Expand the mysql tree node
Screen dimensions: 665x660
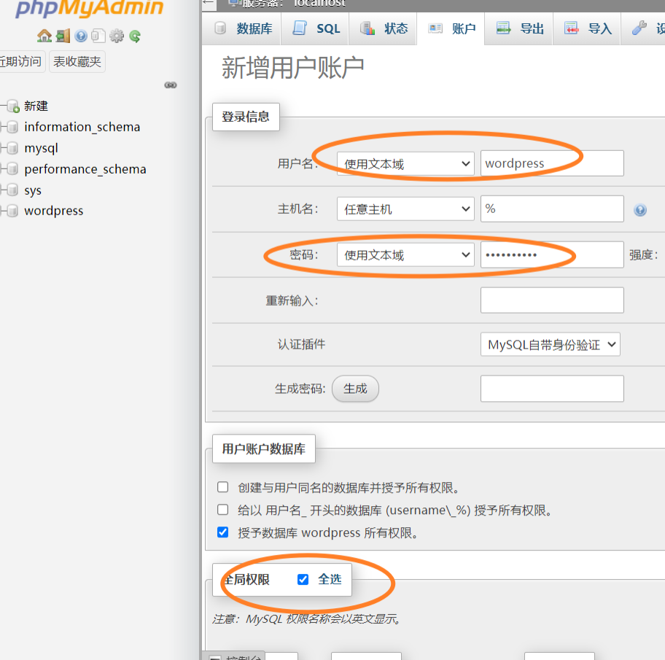[2, 147]
